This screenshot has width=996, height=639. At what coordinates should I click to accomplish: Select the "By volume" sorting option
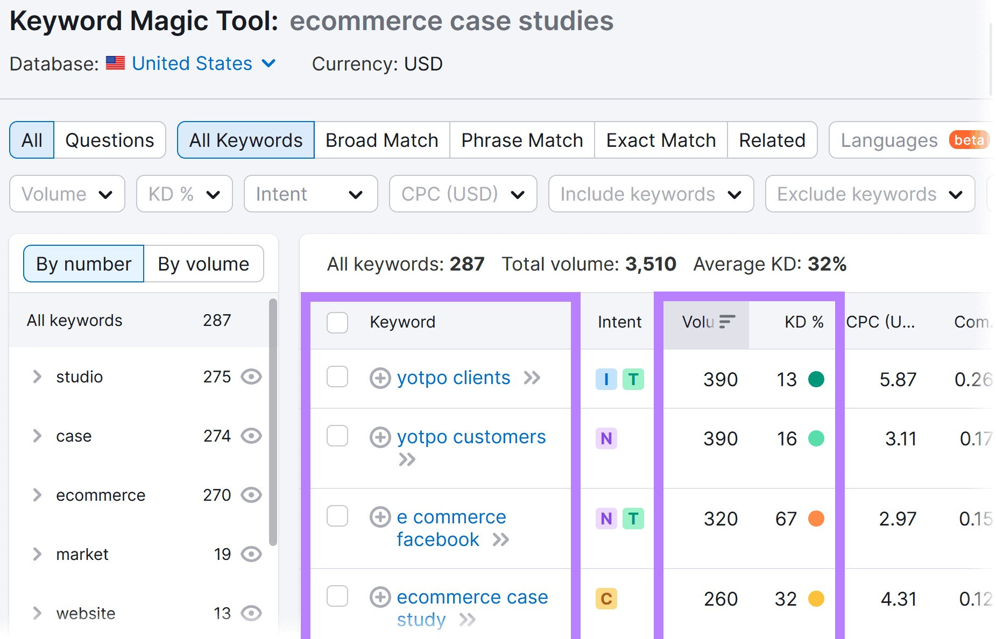tap(203, 264)
